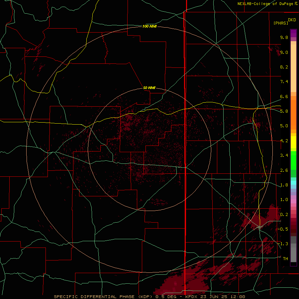The image size is (299, 299).
Task: Click the KFDX 23 JUN 25 12:00 timestamp
Action: tap(215, 297)
